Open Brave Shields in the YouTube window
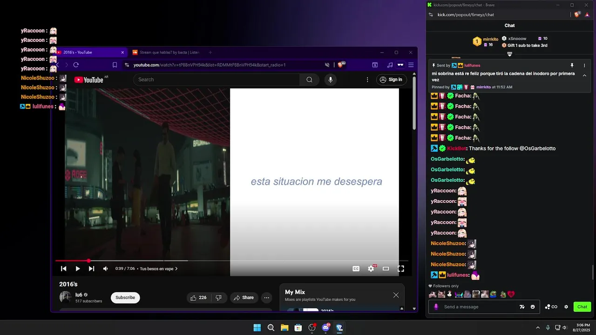 click(340, 65)
